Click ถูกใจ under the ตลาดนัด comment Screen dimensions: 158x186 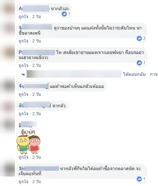(23, 182)
